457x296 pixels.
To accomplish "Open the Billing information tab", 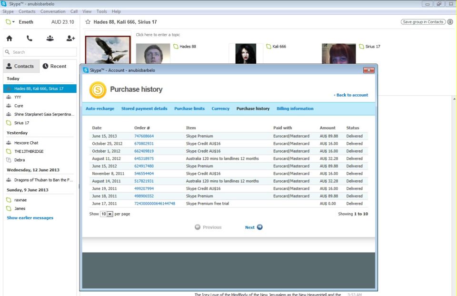I will pyautogui.click(x=295, y=109).
